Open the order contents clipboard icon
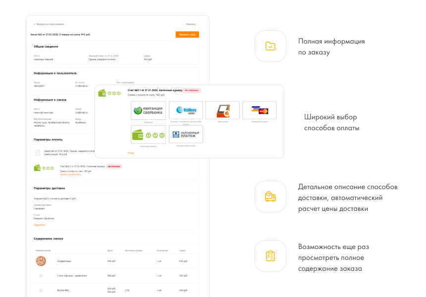 pyautogui.click(x=270, y=257)
